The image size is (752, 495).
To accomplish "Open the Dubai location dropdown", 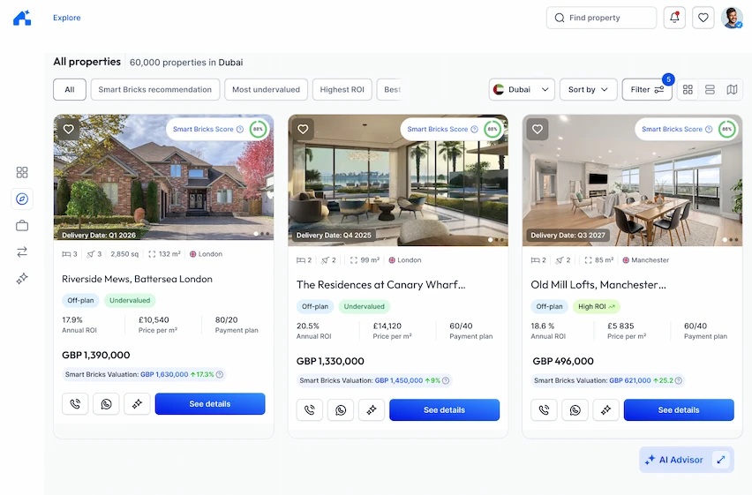I will click(522, 90).
